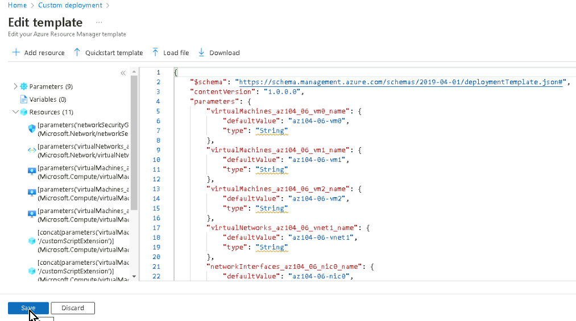Select Parameters (9) in the tree
The width and height of the screenshot is (576, 321).
(51, 86)
